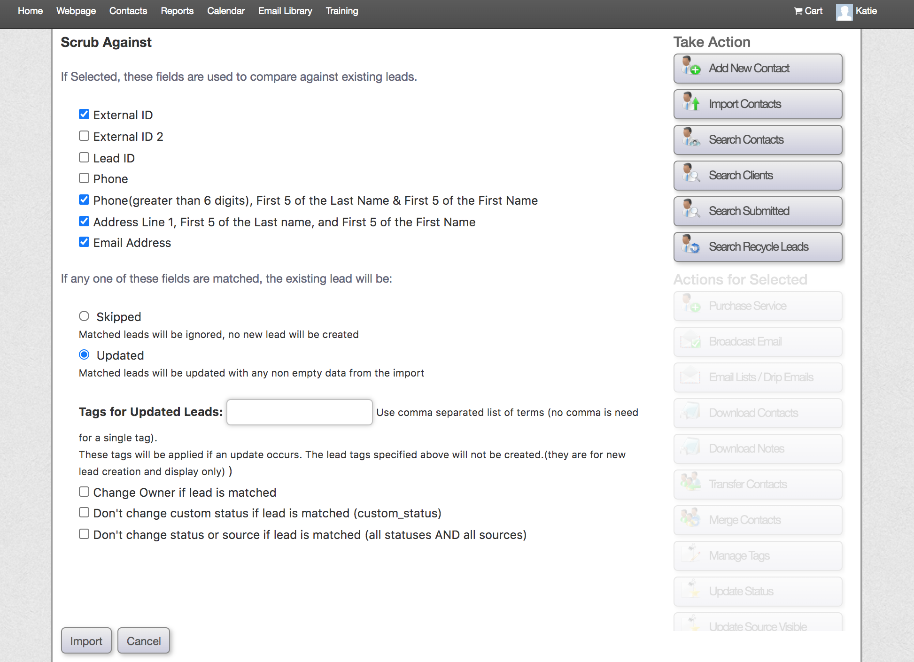
Task: Enable the Lead ID checkbox
Action: click(x=84, y=157)
